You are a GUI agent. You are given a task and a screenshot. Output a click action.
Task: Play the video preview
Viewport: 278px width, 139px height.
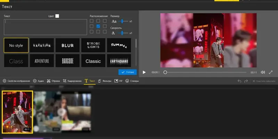[144, 72]
